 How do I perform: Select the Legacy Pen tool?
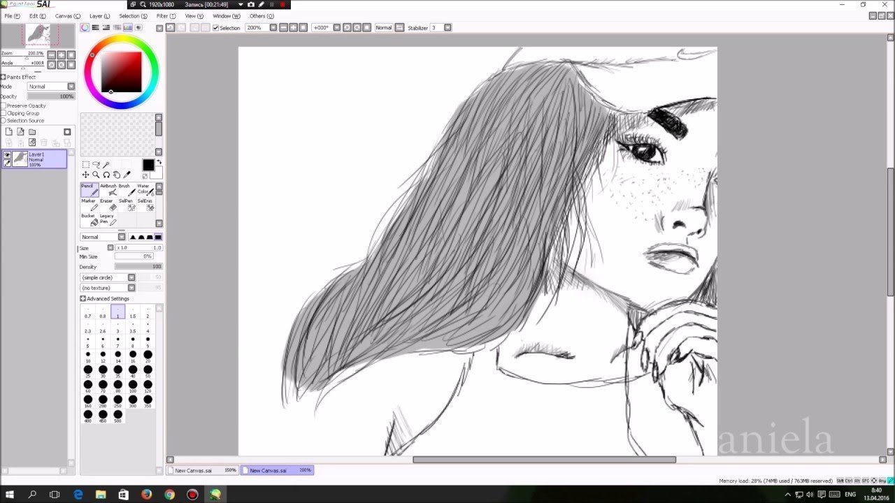[x=108, y=219]
